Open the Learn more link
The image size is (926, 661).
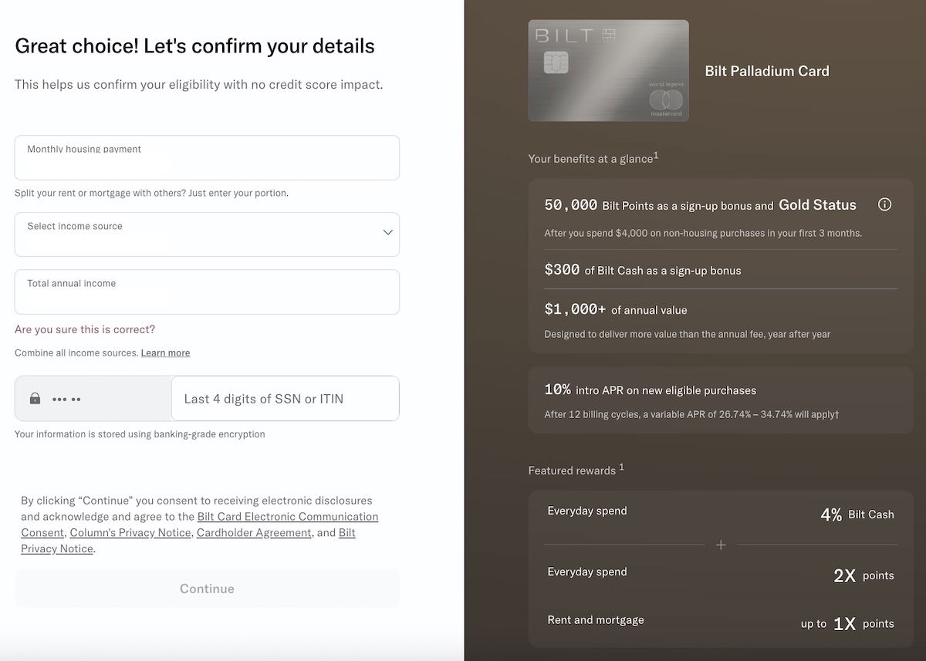pos(165,352)
